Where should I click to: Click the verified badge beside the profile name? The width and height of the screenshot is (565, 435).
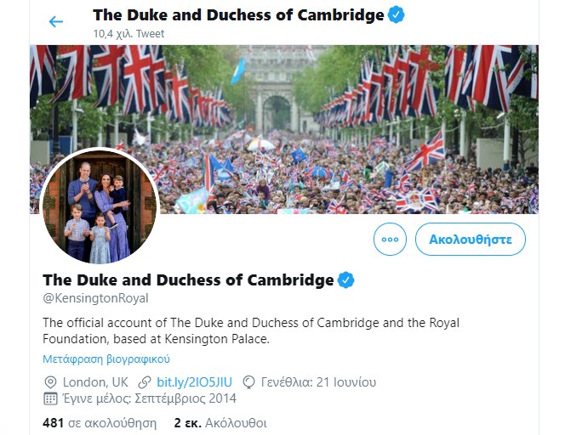coord(346,280)
